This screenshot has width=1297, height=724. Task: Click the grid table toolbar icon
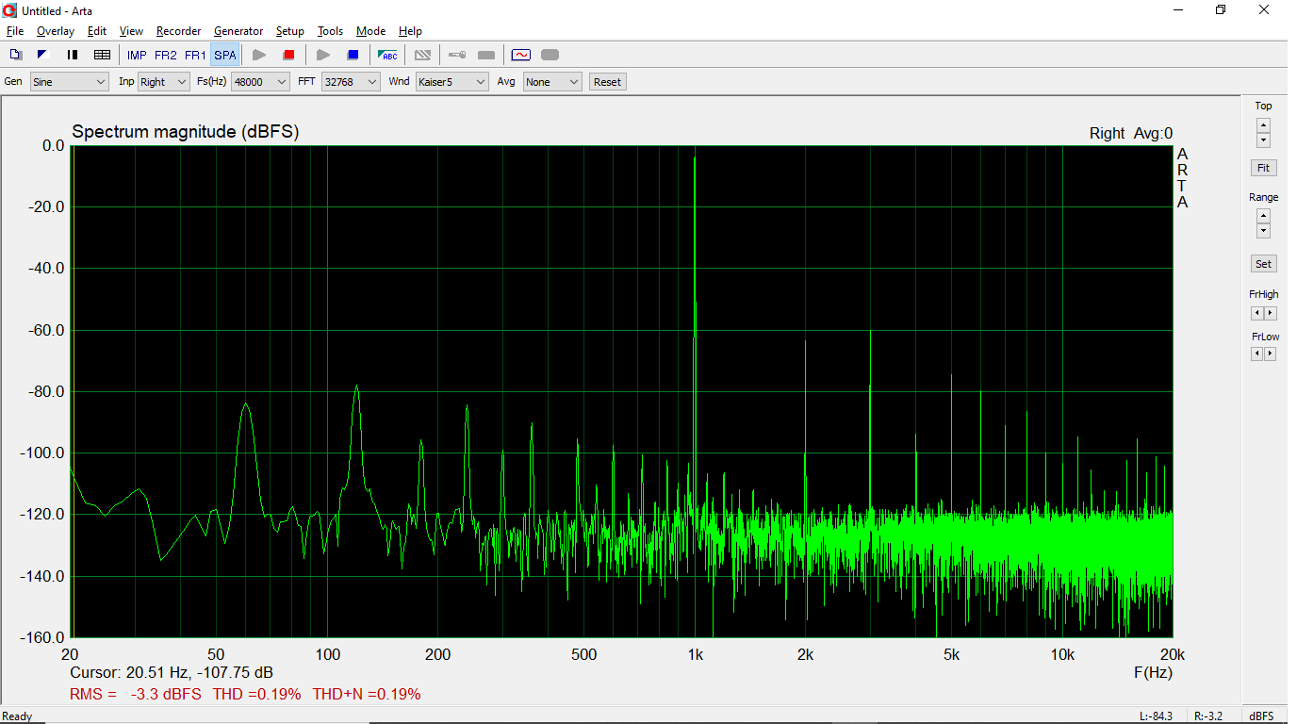tap(102, 56)
